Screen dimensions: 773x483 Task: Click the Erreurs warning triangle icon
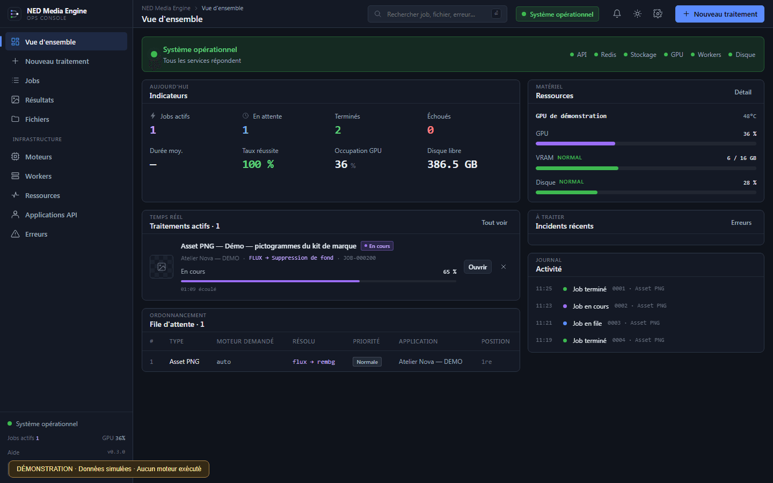[x=16, y=234]
